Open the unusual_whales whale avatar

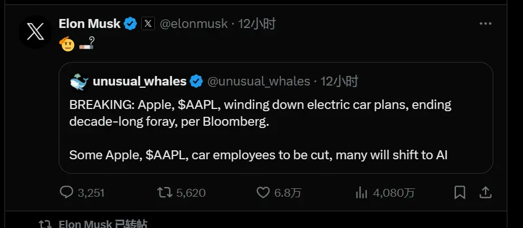click(79, 82)
